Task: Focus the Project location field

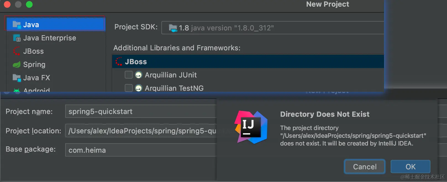Action: click(x=141, y=131)
